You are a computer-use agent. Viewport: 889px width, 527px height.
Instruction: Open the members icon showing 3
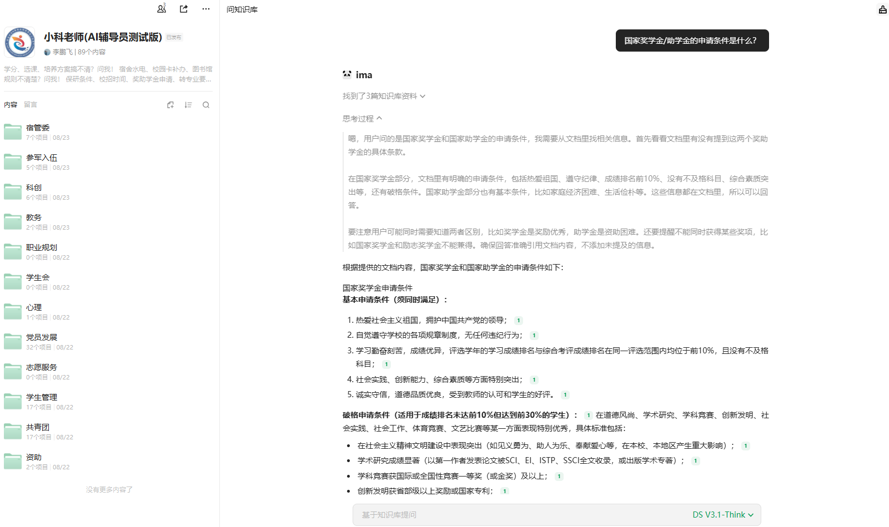pos(162,9)
